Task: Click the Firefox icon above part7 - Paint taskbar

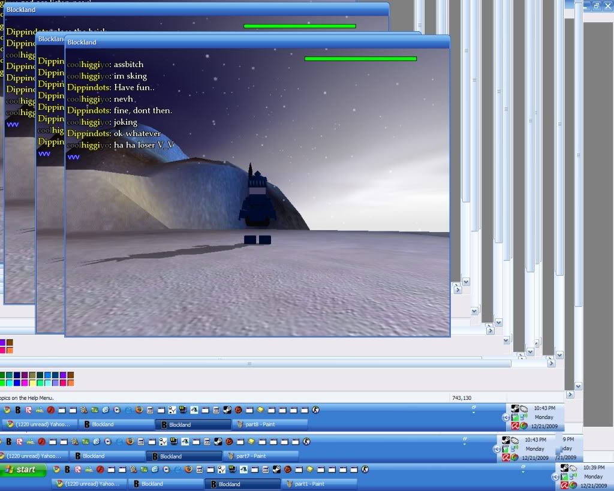Action: [x=130, y=442]
